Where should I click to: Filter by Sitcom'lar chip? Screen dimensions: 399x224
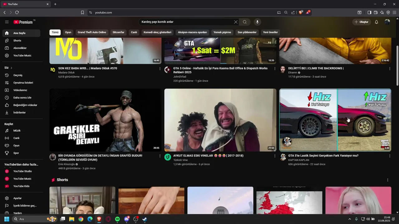[118, 32]
